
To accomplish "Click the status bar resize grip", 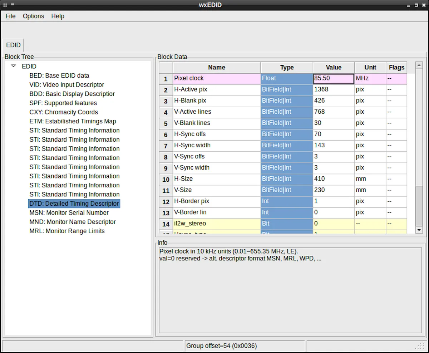I will point(420,345).
